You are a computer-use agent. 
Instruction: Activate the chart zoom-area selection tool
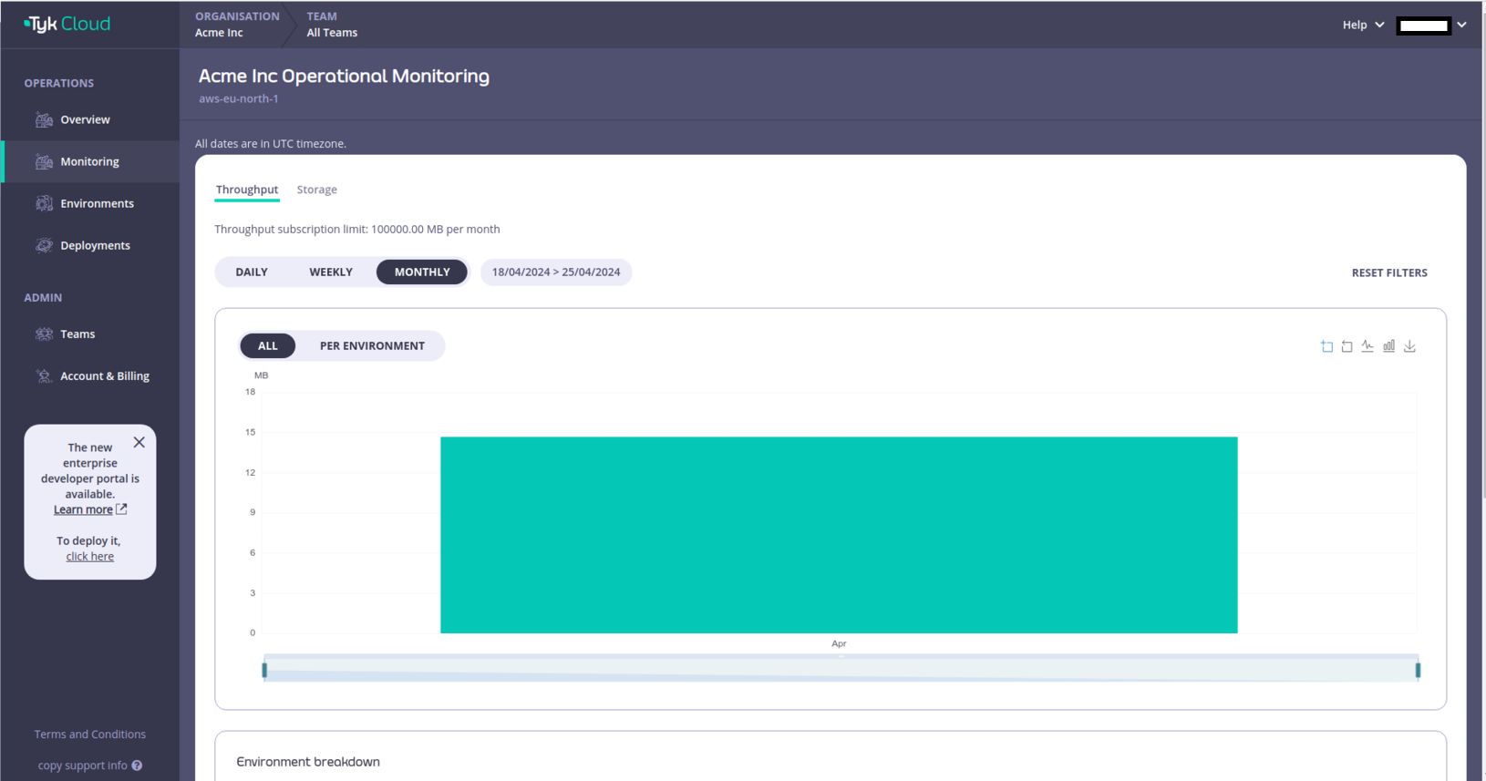[x=1326, y=346]
